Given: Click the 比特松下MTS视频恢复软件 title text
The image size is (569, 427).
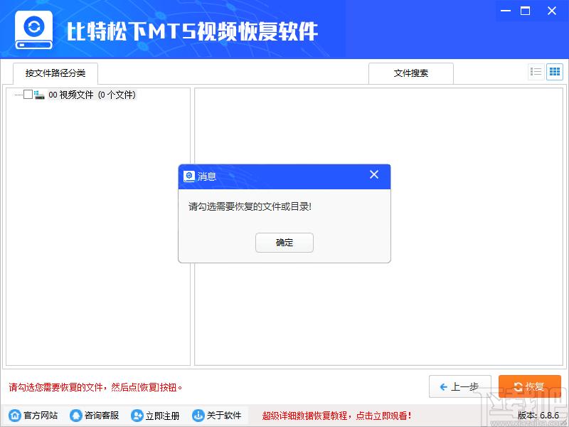Looking at the screenshot, I should click(x=192, y=31).
